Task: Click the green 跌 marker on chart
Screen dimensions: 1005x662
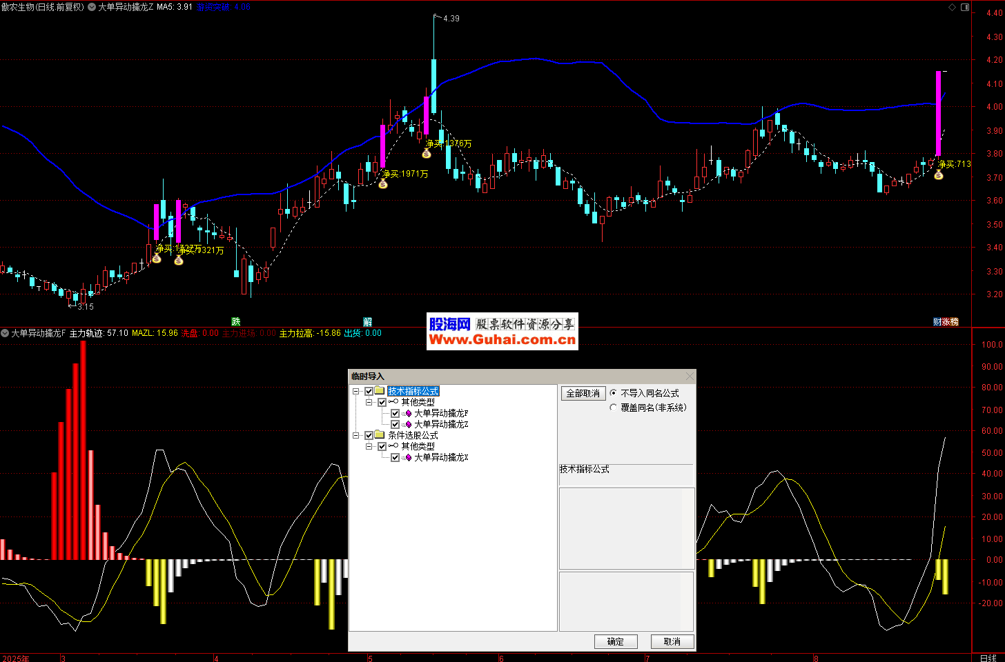Action: tap(236, 321)
